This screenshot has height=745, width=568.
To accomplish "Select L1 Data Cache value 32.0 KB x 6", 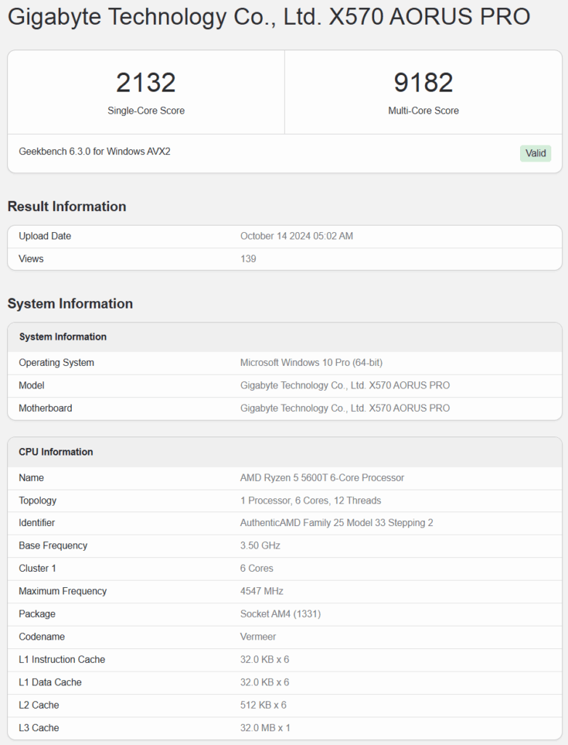I will click(x=265, y=682).
